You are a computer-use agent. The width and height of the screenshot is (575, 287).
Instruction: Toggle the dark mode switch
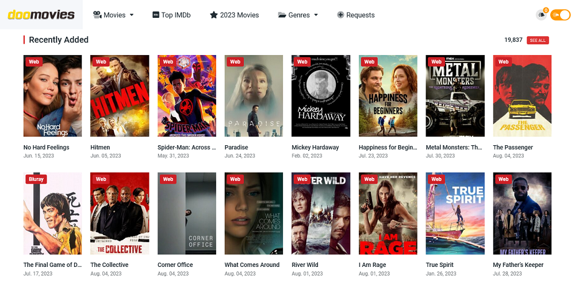click(560, 15)
